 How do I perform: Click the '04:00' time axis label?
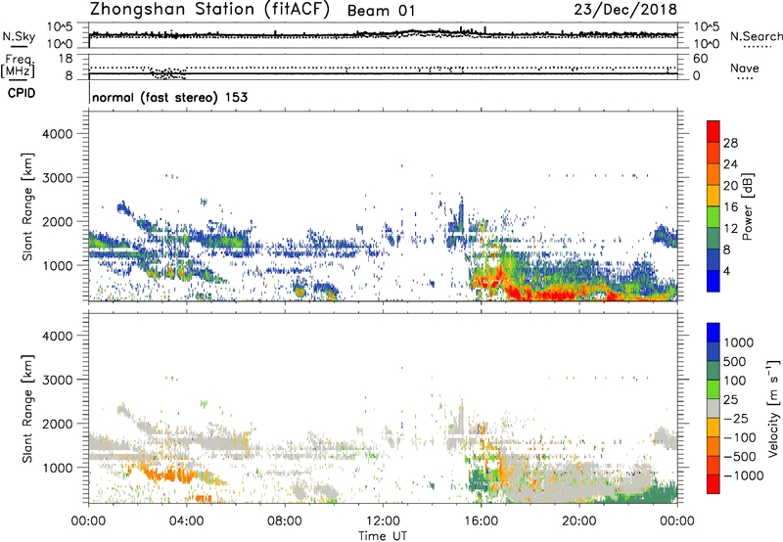click(x=186, y=521)
